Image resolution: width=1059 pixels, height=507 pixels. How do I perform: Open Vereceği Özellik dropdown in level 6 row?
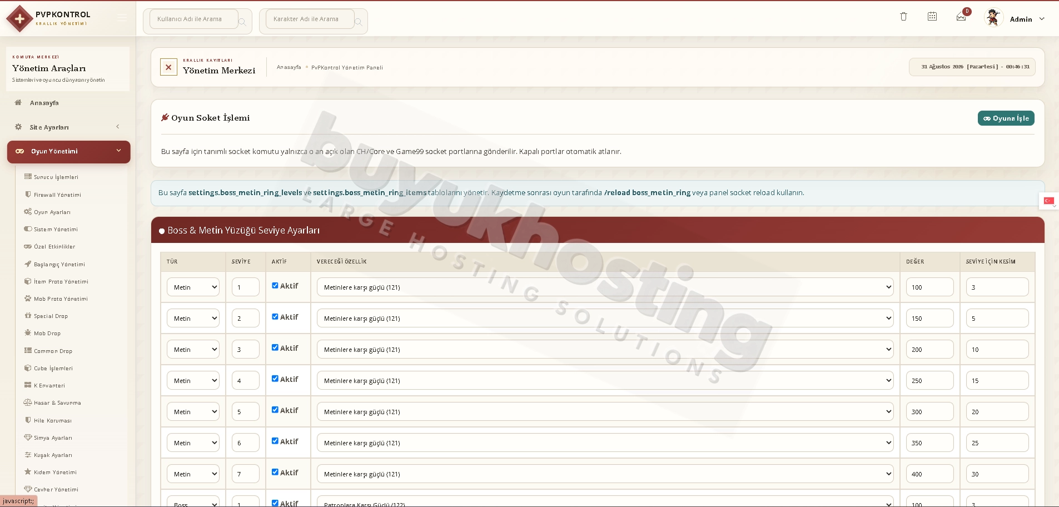click(x=605, y=443)
